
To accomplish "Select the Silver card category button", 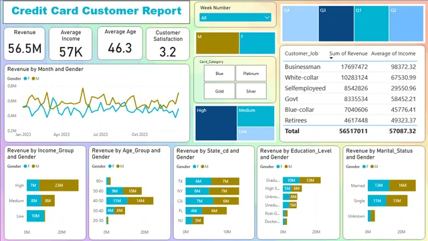I will point(251,91).
